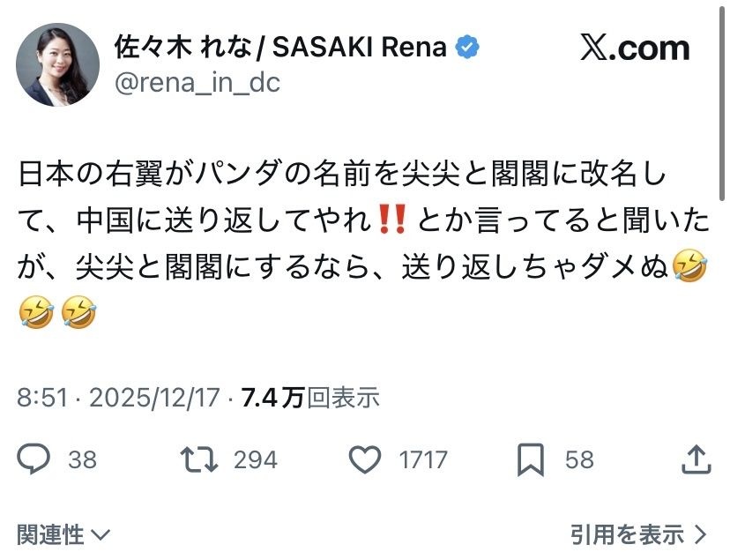Click the share upload icon
The height and width of the screenshot is (552, 730).
(x=696, y=458)
